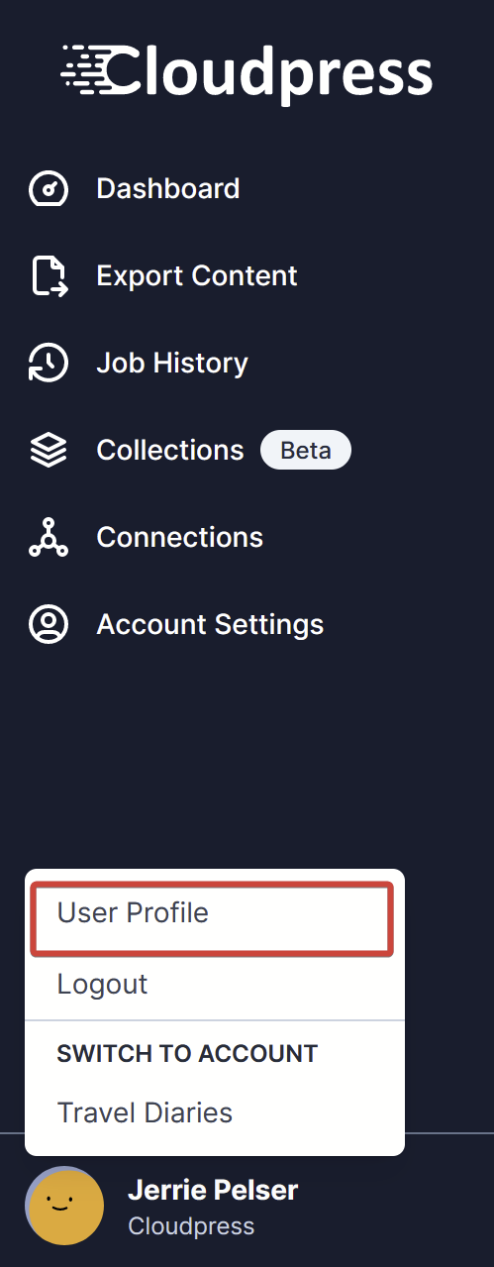The height and width of the screenshot is (1267, 494).
Task: Open Job History text link
Action: coord(172,363)
